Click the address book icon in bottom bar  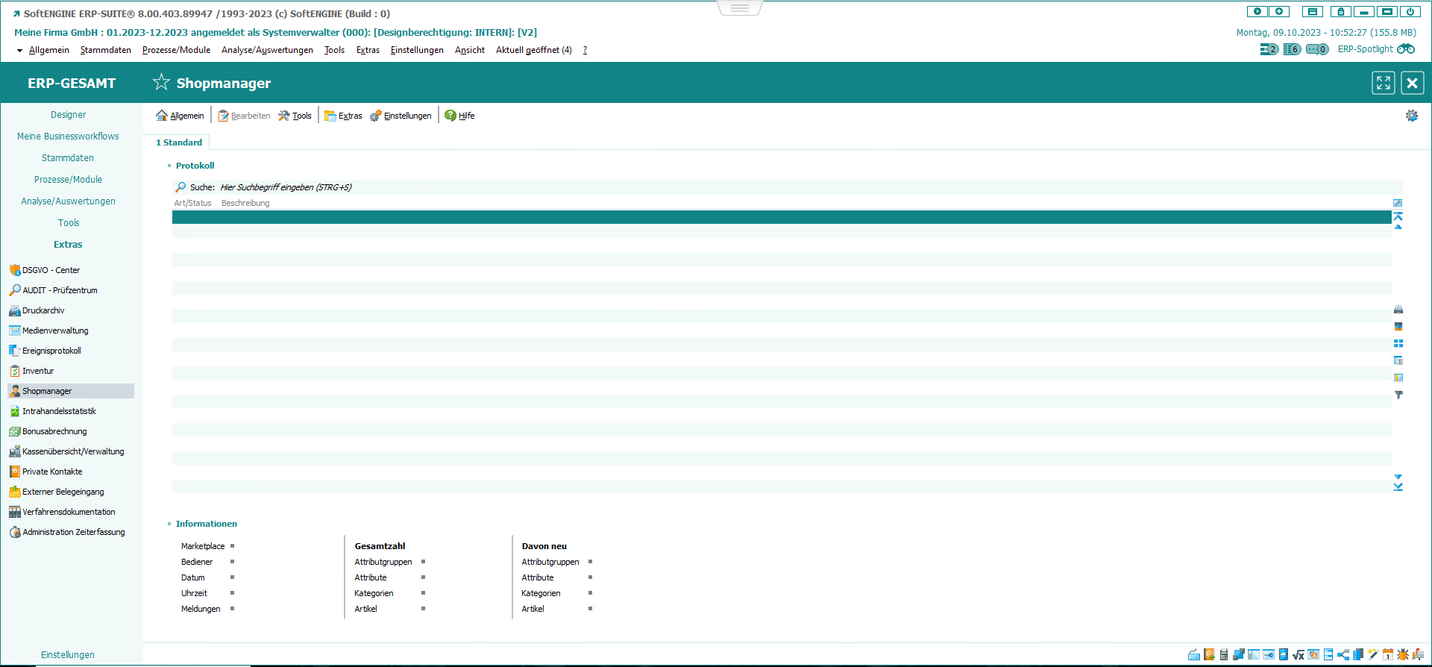1209,654
